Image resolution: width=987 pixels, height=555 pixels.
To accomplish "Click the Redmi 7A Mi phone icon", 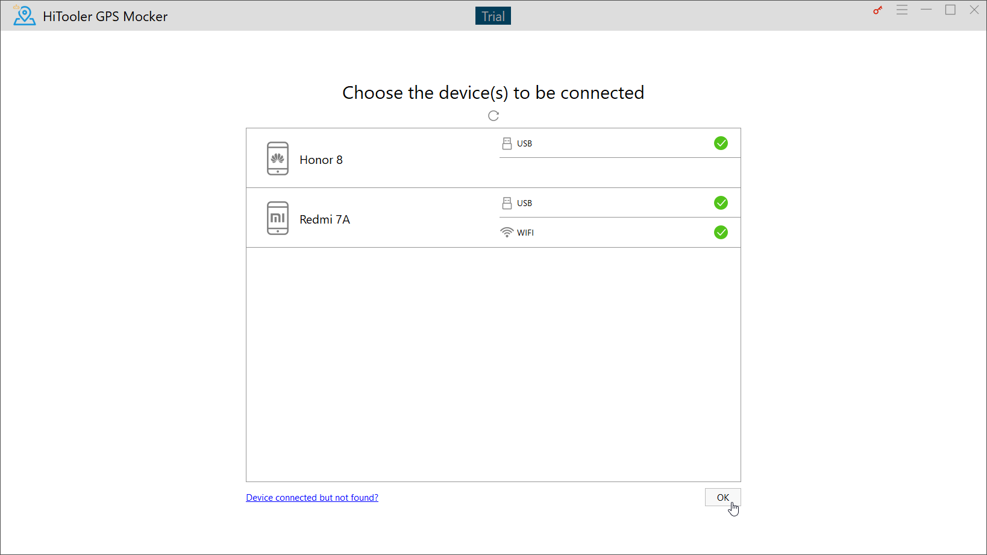I will pyautogui.click(x=278, y=218).
